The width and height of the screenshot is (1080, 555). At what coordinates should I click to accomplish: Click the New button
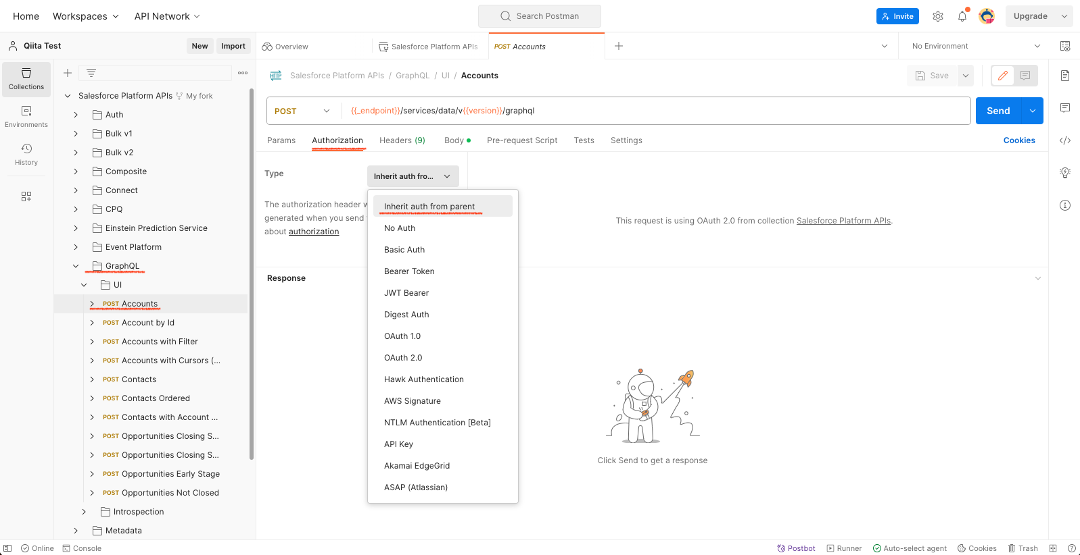point(199,46)
